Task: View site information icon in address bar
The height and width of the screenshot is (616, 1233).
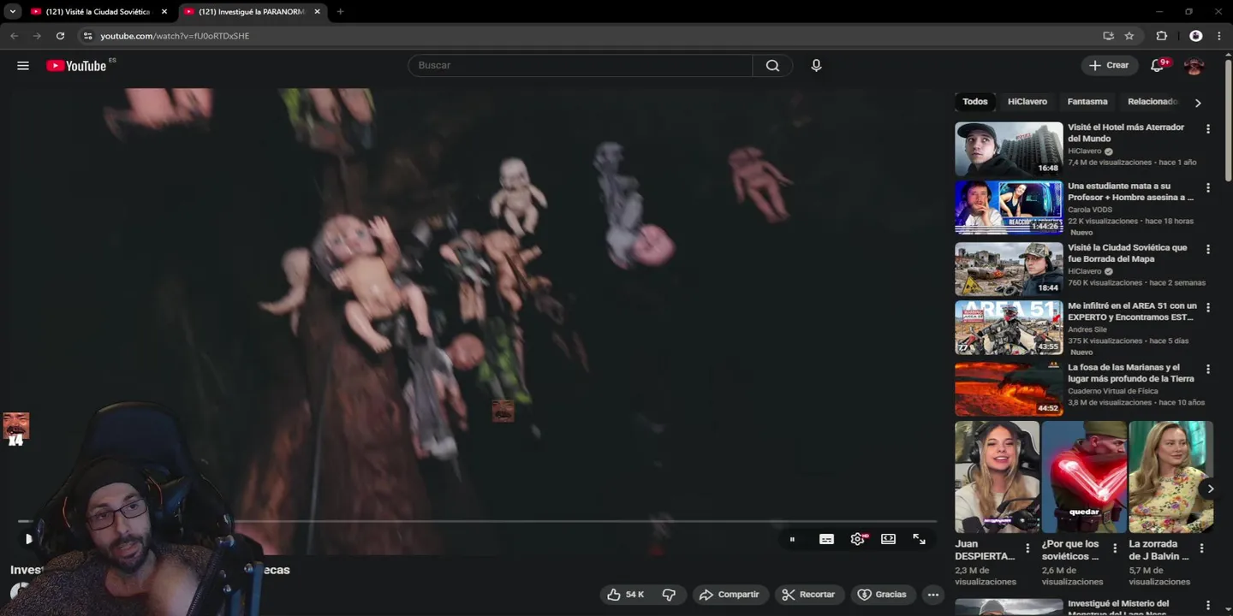Action: click(x=86, y=36)
